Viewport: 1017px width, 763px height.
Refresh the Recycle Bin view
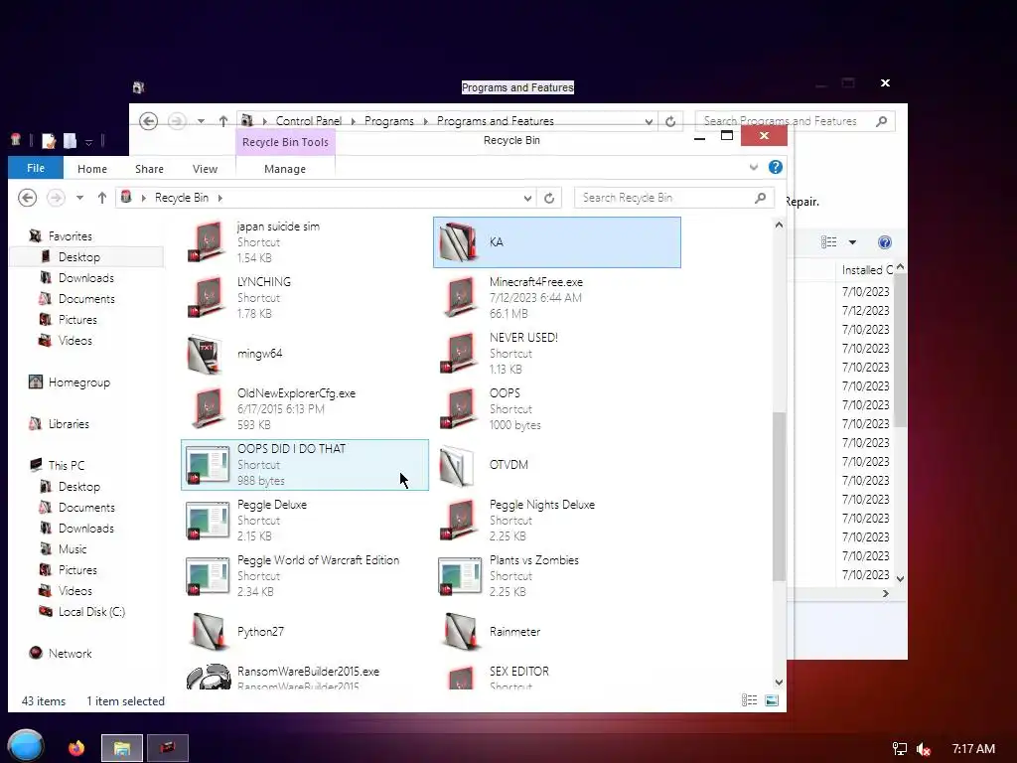[x=549, y=198]
